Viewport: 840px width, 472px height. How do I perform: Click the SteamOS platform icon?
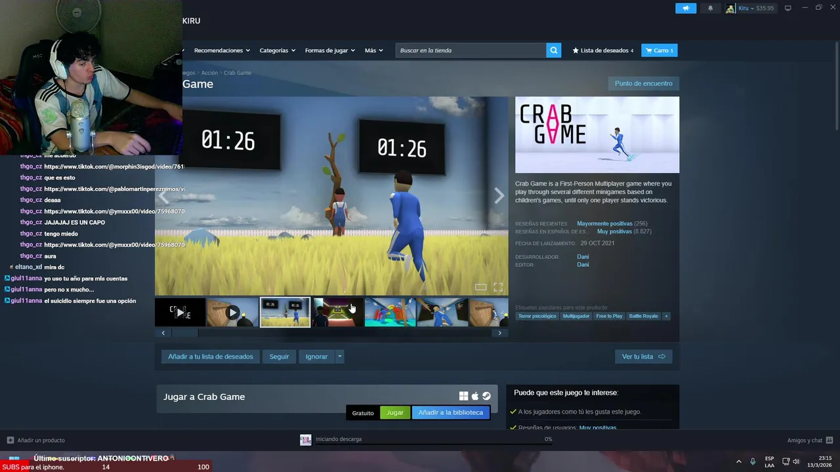point(486,396)
